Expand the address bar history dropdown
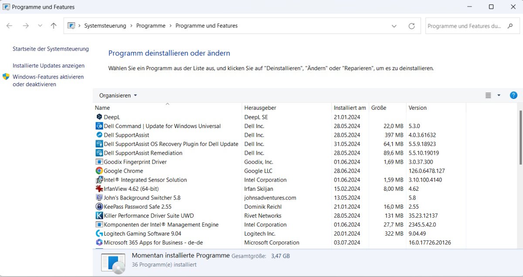 pos(394,26)
